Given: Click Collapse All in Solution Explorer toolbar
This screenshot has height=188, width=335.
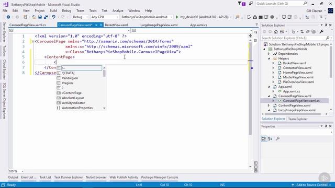Looking at the screenshot, I should [308, 32].
